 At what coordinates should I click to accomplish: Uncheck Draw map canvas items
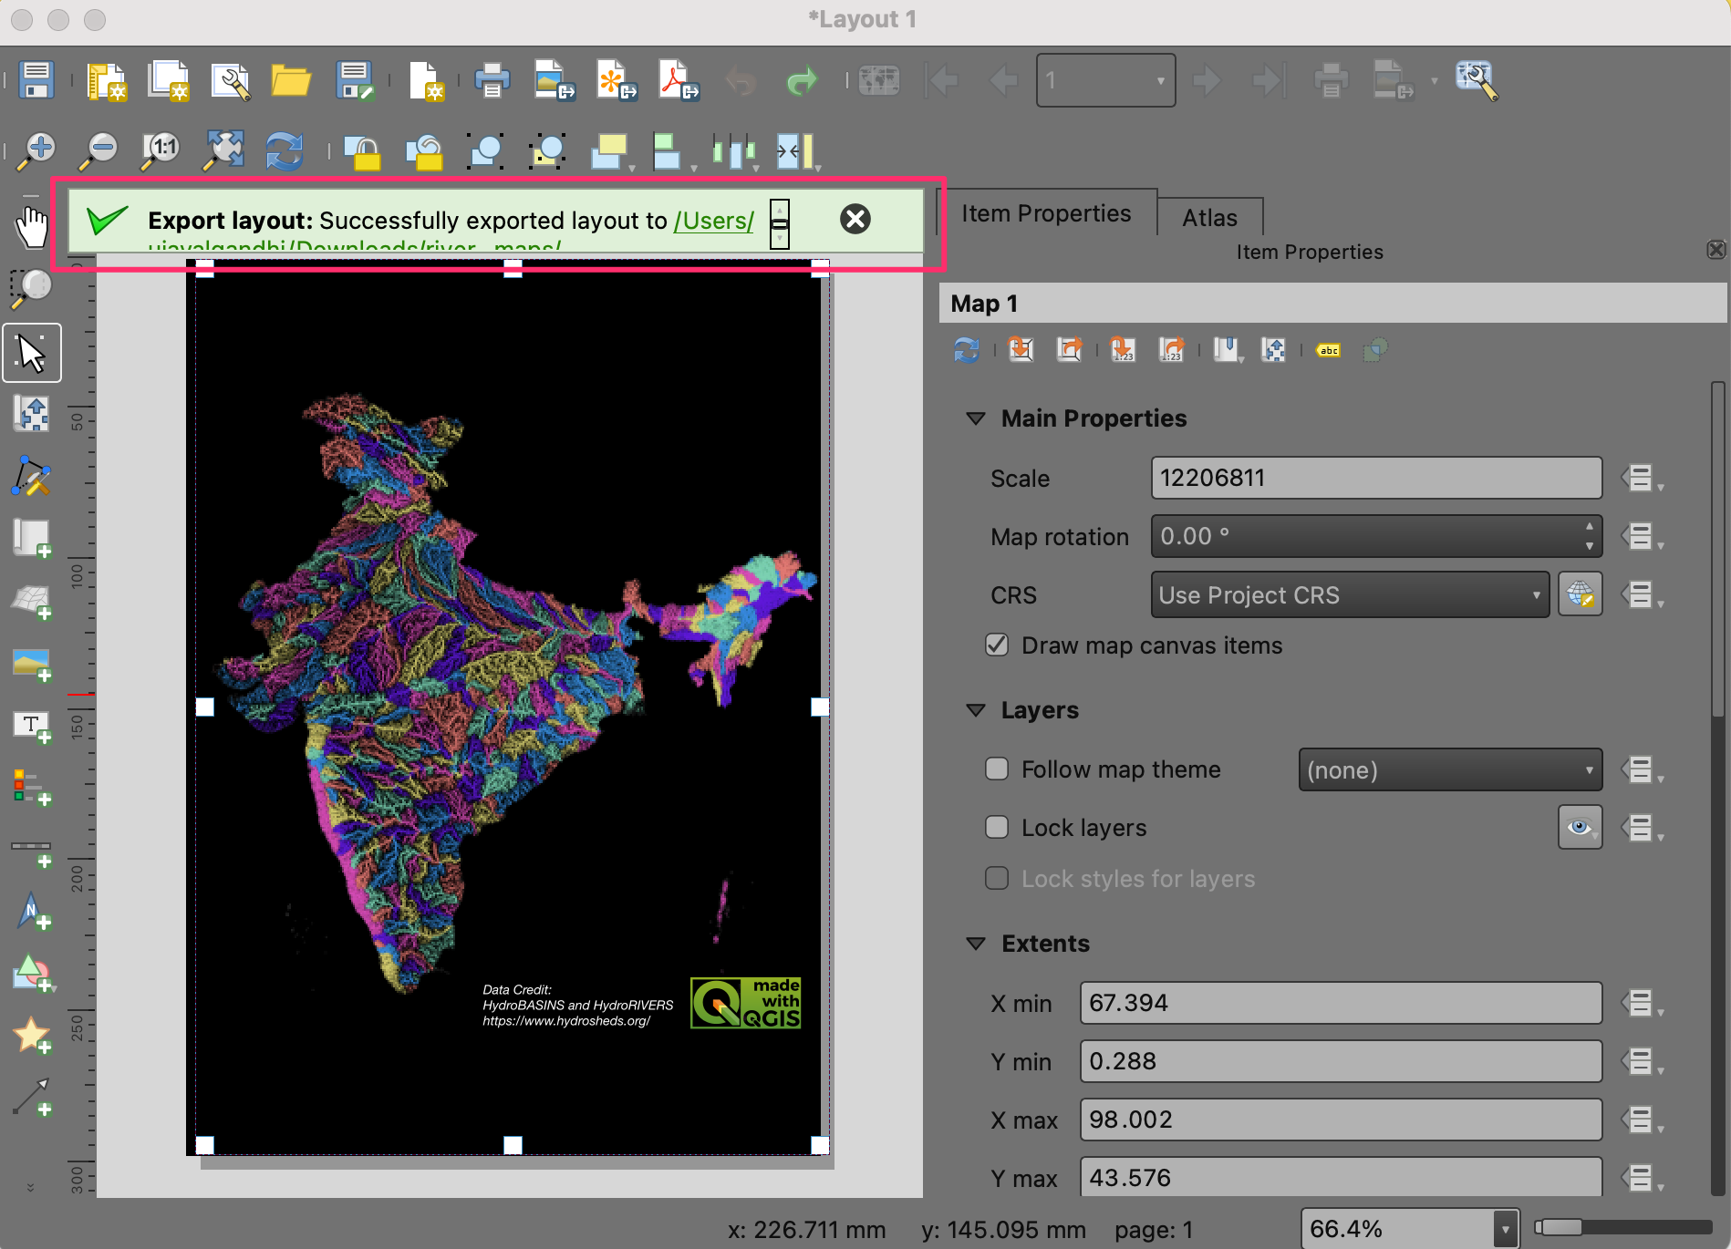(997, 645)
